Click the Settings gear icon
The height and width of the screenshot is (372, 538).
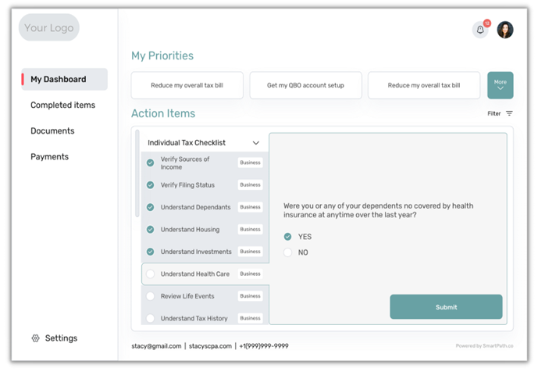[35, 338]
